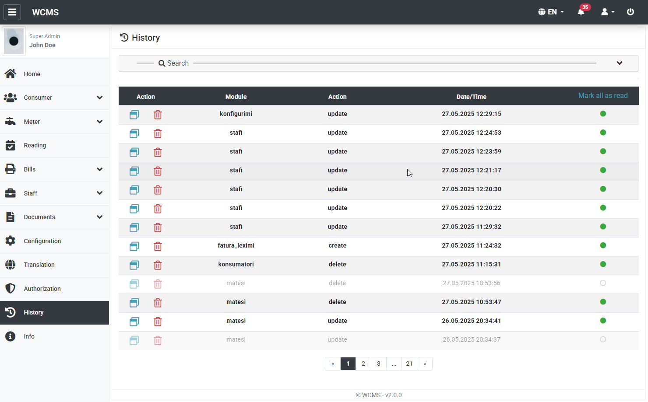
Task: Go to Home in sidebar
Action: point(54,74)
